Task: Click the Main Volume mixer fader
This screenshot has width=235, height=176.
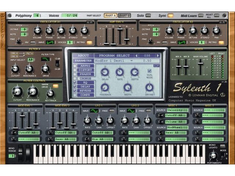Action: [200, 63]
